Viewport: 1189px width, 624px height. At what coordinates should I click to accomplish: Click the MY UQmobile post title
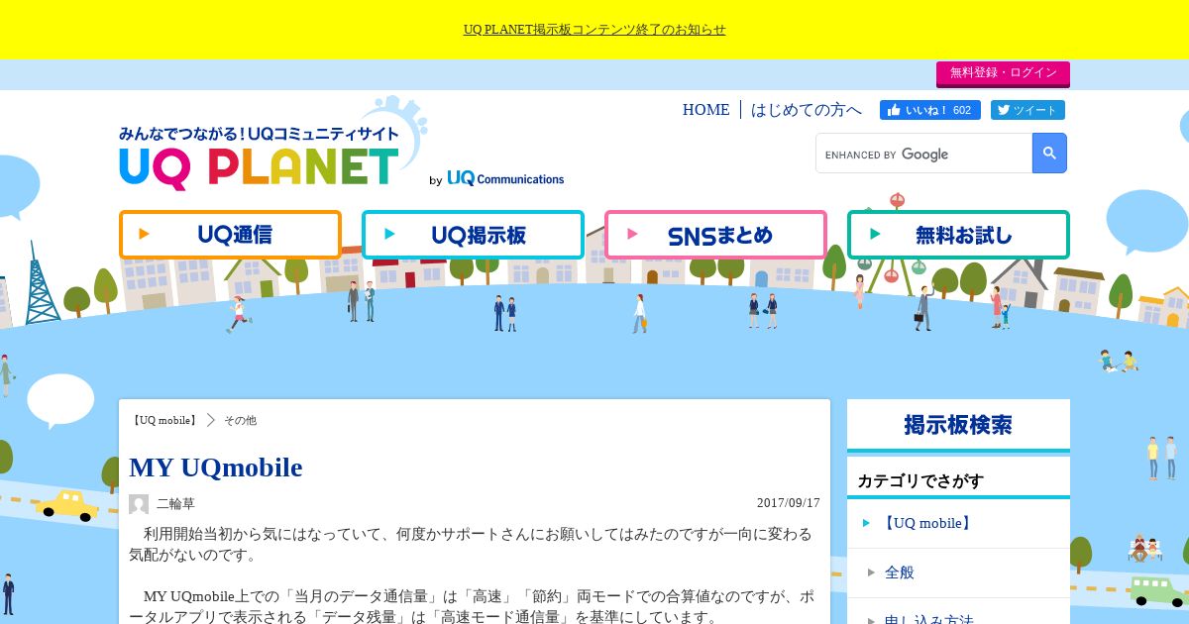(215, 468)
